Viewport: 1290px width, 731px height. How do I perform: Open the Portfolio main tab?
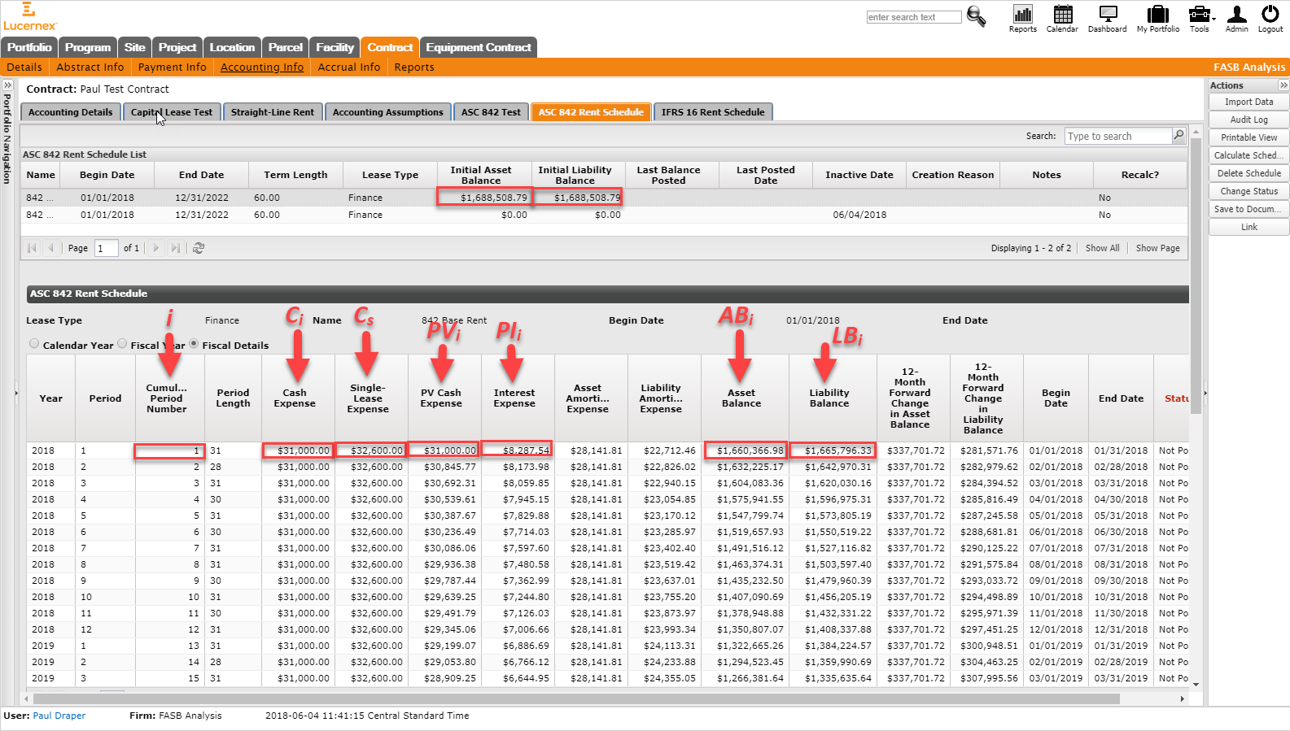29,47
